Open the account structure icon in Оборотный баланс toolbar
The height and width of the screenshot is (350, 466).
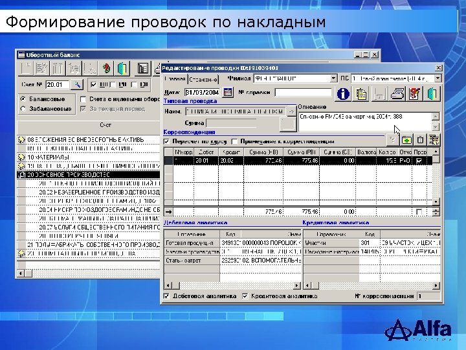coord(143,69)
